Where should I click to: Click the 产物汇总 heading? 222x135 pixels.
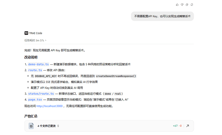click(31, 116)
